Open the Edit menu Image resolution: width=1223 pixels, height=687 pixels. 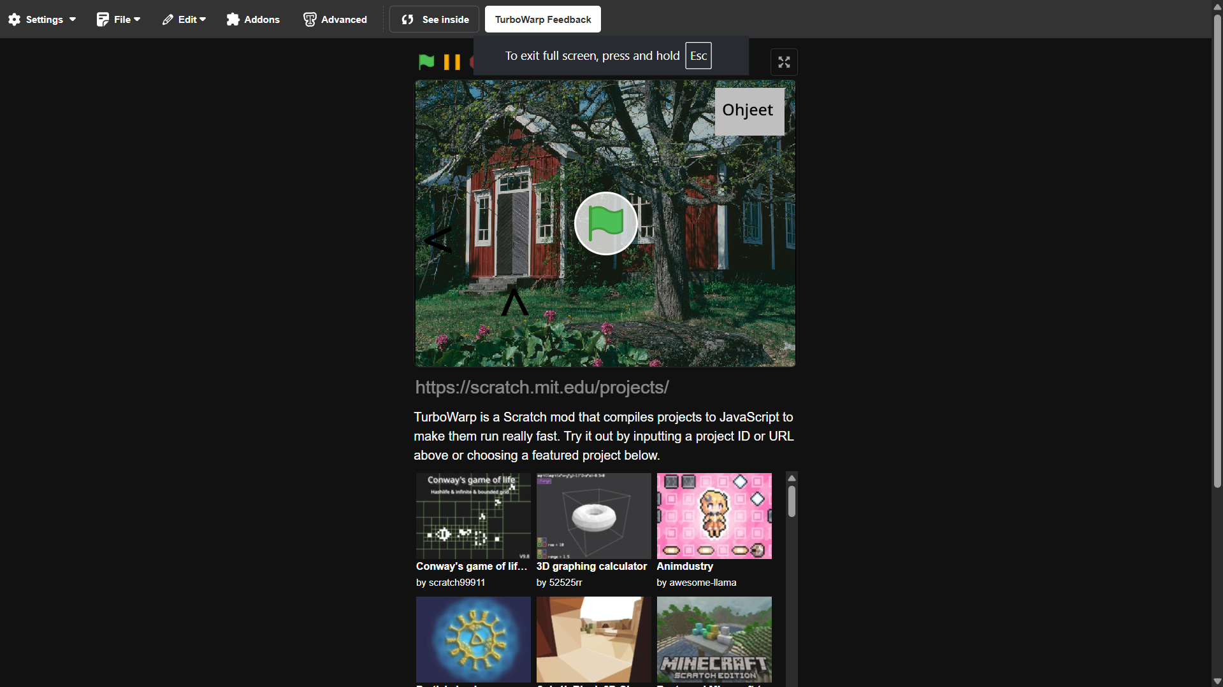coord(184,19)
